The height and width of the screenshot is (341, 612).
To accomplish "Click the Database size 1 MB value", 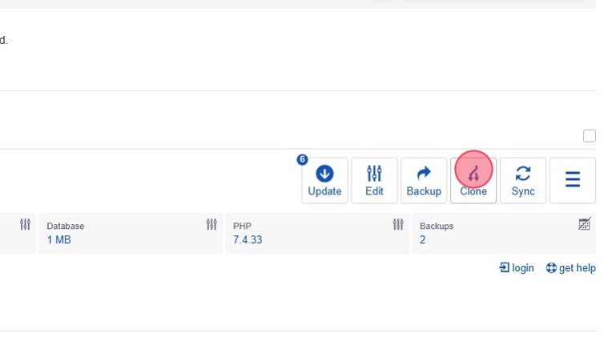I will point(58,240).
